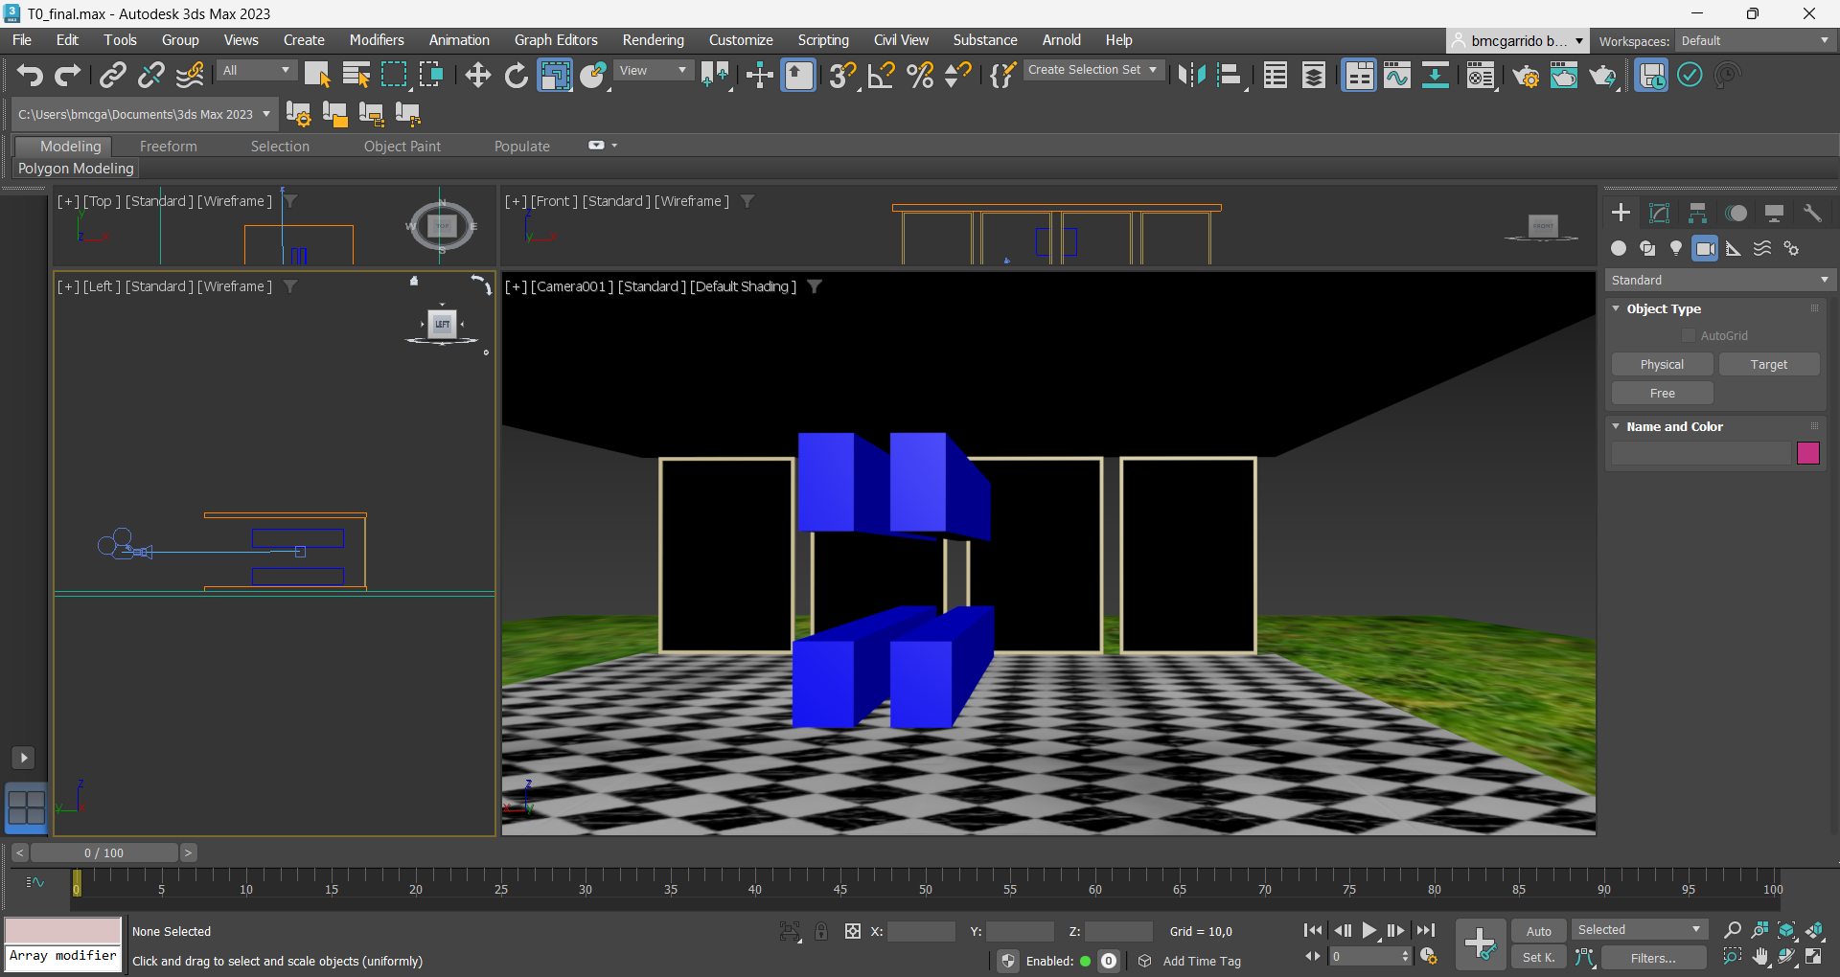
Task: Toggle Auto Key animation mode
Action: [x=1538, y=931]
